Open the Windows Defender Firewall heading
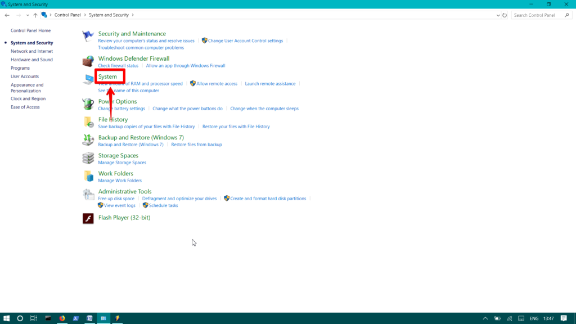 [134, 58]
